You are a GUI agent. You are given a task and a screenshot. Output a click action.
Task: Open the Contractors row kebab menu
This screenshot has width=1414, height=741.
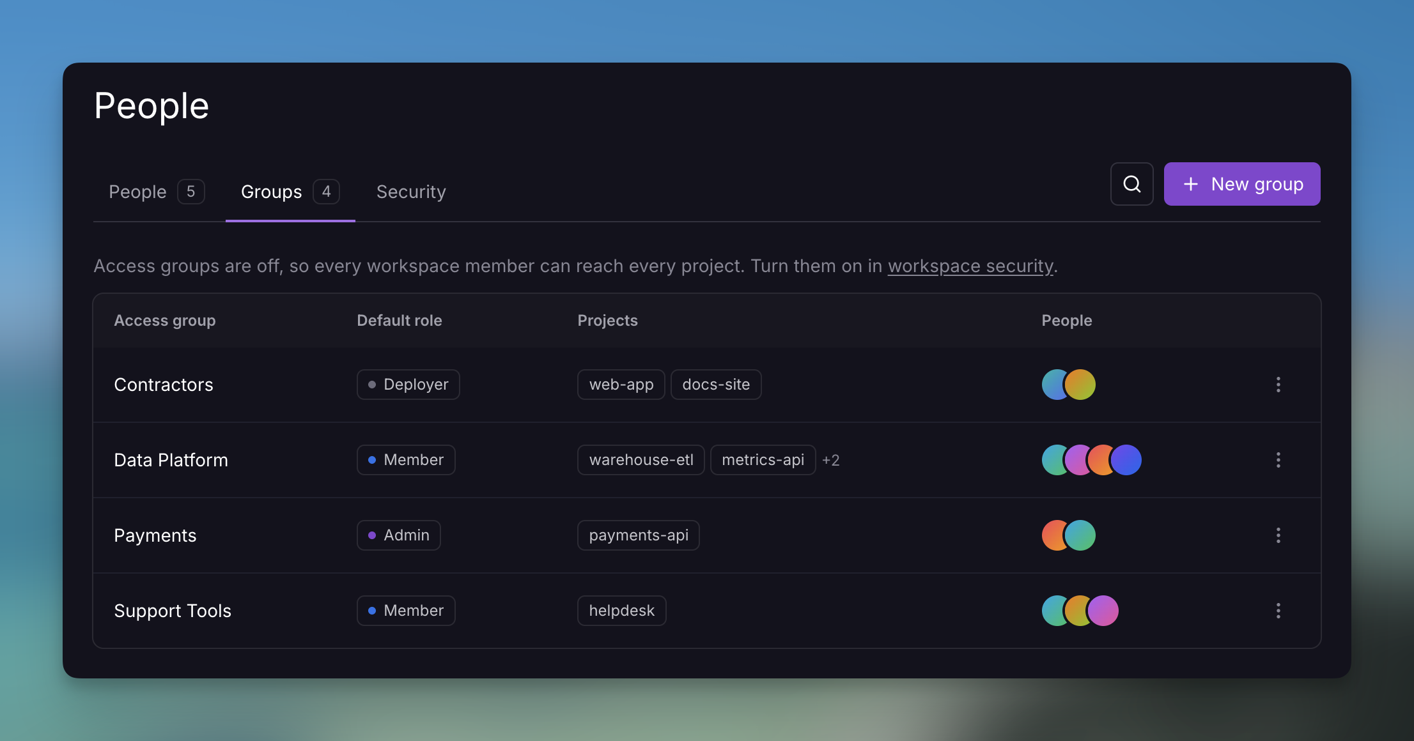click(x=1278, y=385)
